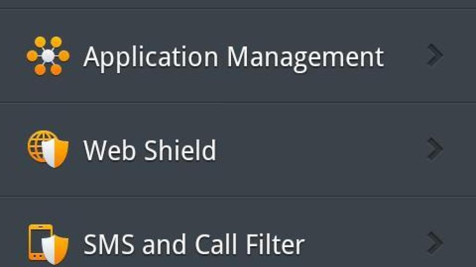This screenshot has height=267, width=476.
Task: Click the Application Management orange nodes icon
Action: [48, 56]
